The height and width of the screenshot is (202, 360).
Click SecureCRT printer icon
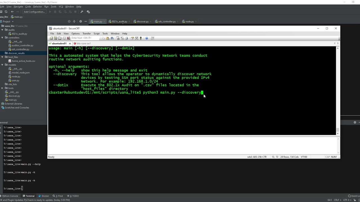(x=126, y=38)
